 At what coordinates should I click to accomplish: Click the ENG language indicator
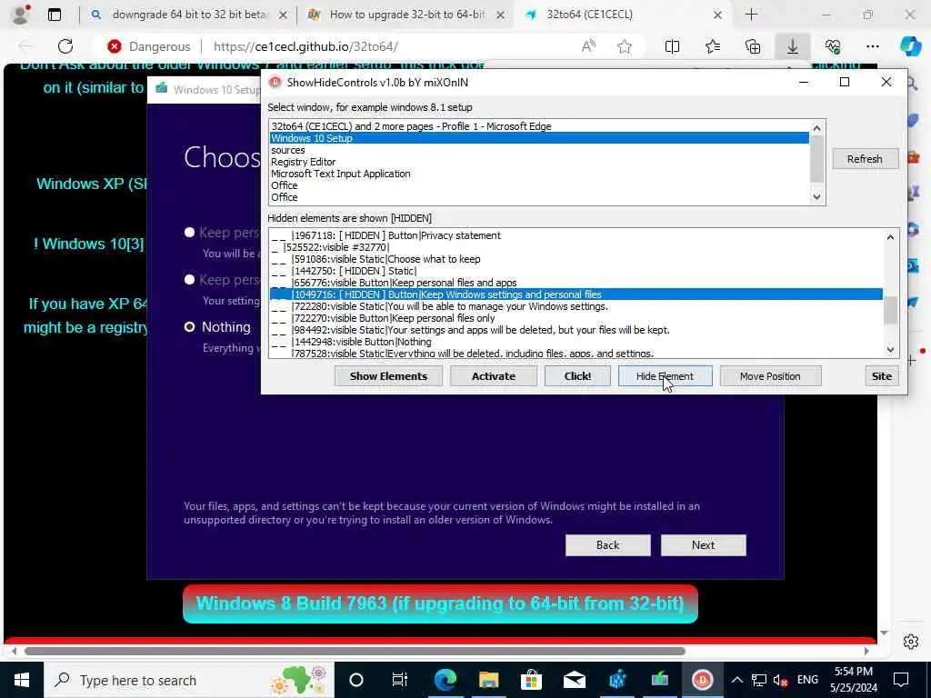[807, 680]
